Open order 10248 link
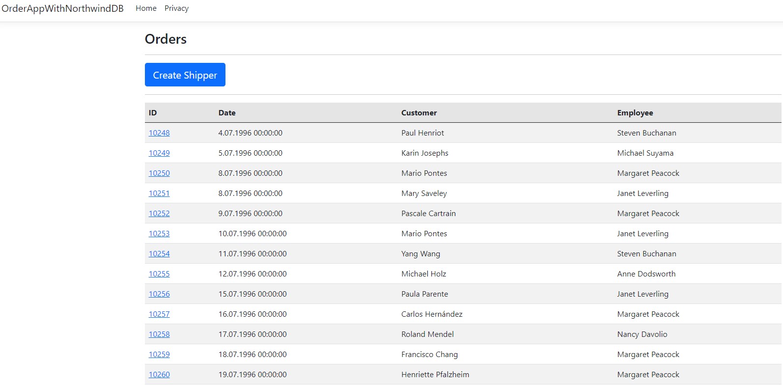783x386 pixels. [x=159, y=133]
